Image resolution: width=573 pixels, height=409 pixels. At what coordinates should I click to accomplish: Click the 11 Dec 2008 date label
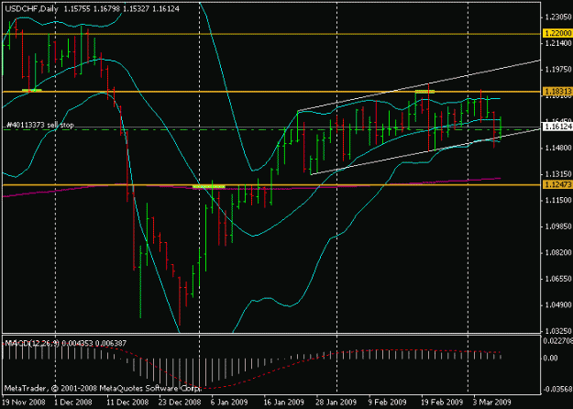pyautogui.click(x=128, y=403)
